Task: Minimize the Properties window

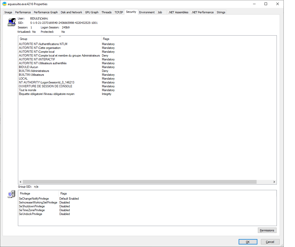Action: pos(254,4)
